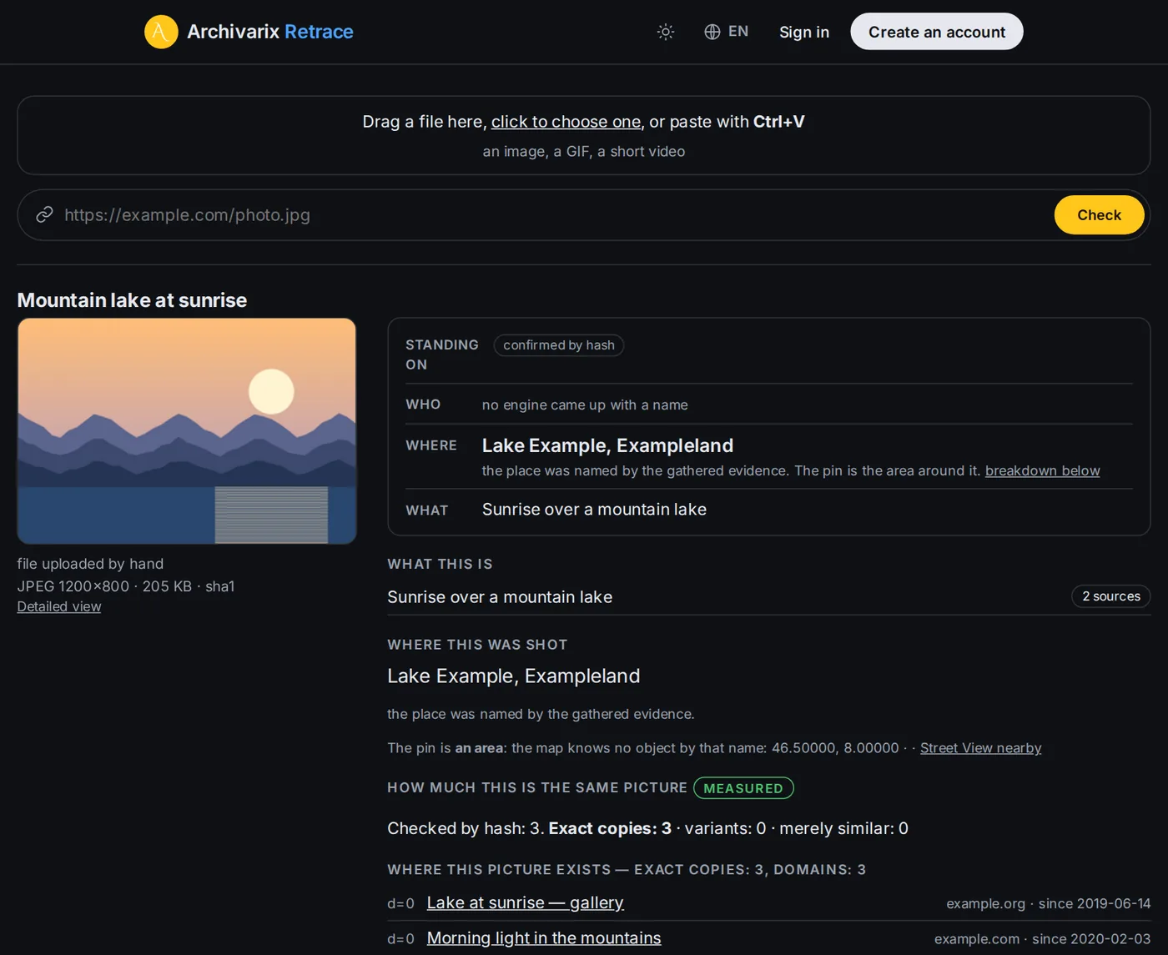1168x955 pixels.
Task: Click the yellow Check button
Action: click(1099, 215)
